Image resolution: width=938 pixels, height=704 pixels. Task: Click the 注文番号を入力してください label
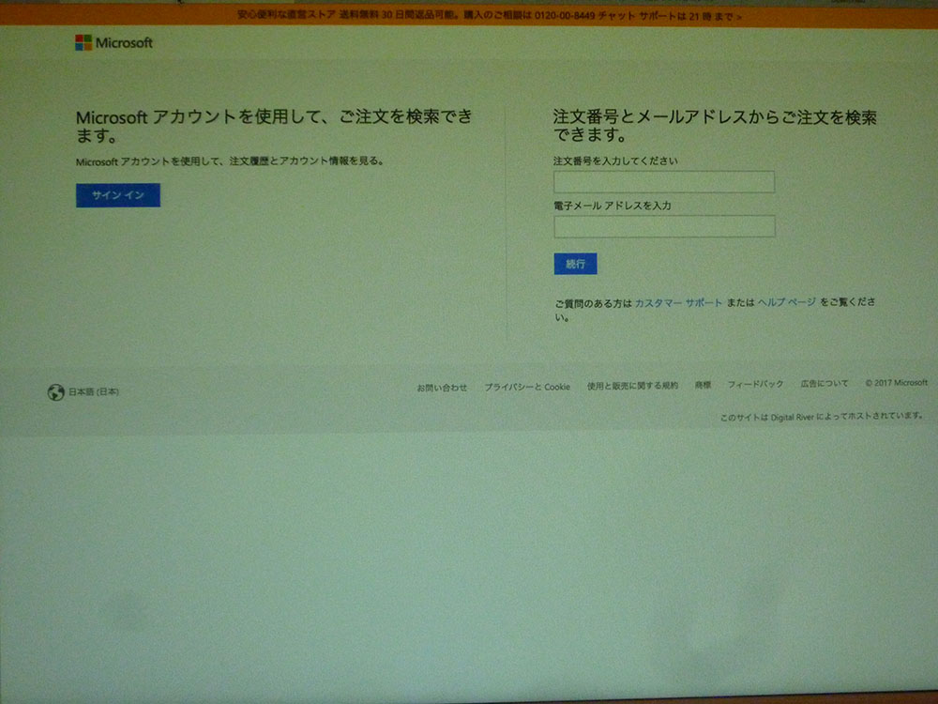coord(615,161)
